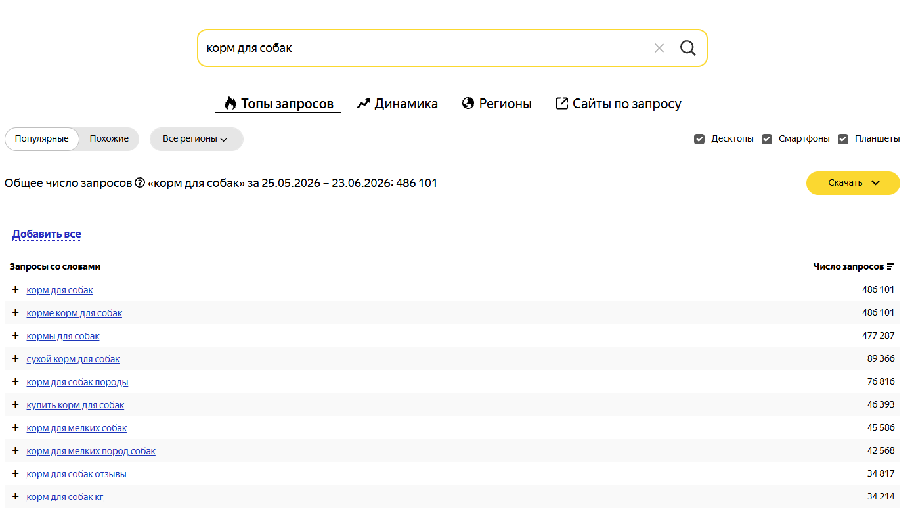Open the Топы запросов tab

point(278,104)
